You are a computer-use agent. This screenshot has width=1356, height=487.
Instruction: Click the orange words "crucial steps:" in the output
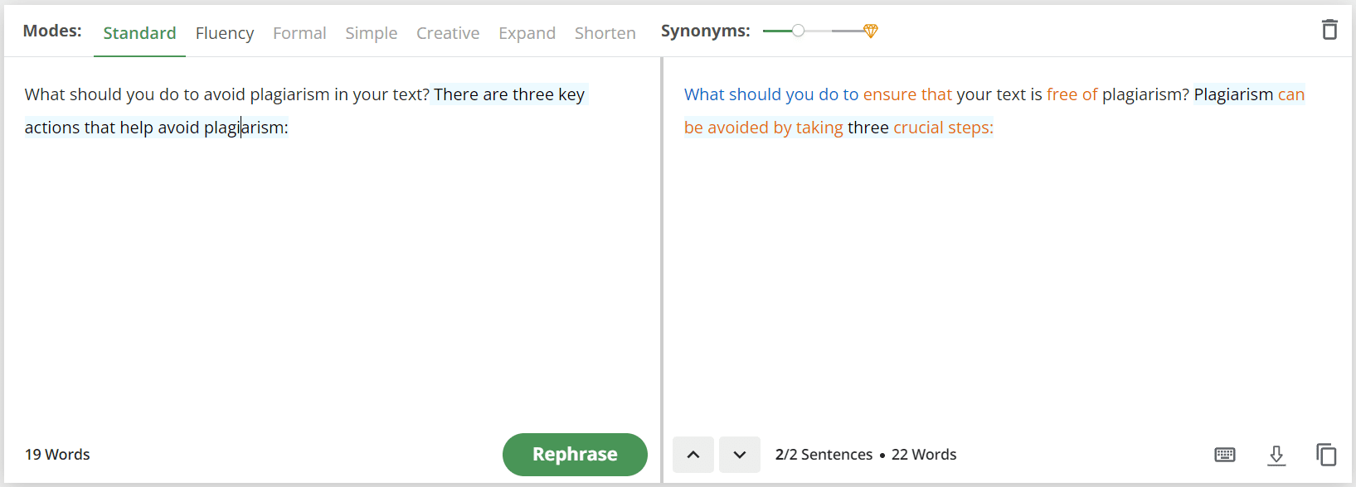943,128
